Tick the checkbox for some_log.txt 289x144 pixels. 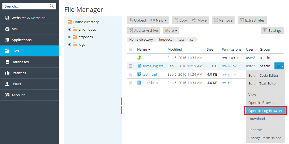click(x=130, y=66)
